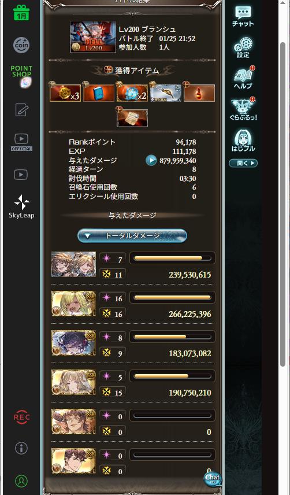290x495 pixels.
Task: Open the チャット panel
Action: (x=243, y=16)
